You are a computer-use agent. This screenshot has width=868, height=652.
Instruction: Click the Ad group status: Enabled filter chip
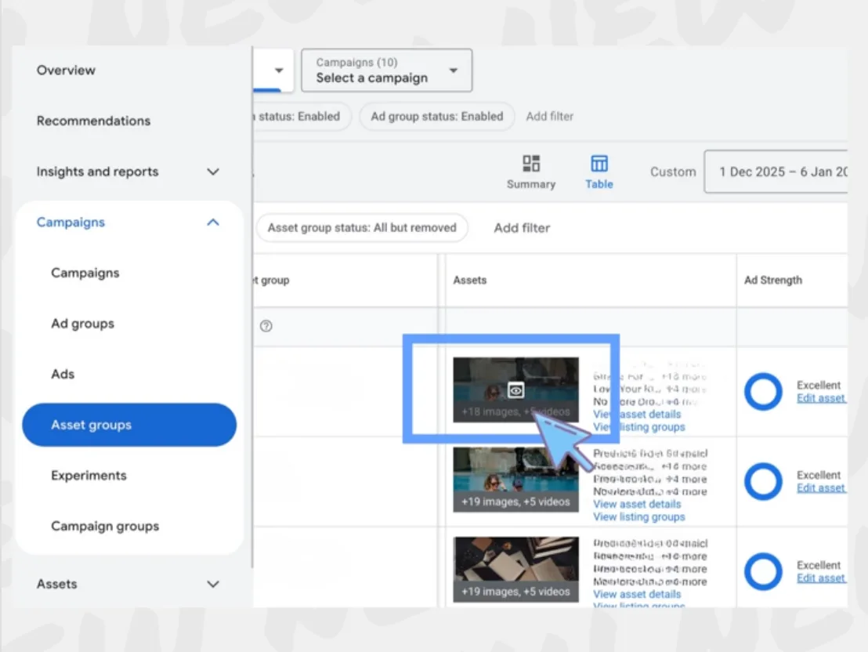[x=437, y=116]
